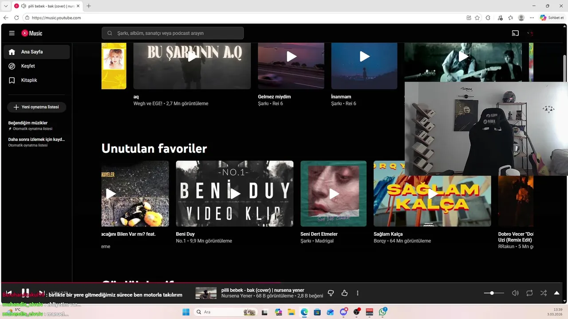Open Nursena Yener from the player bar
568x319 pixels.
[236, 296]
